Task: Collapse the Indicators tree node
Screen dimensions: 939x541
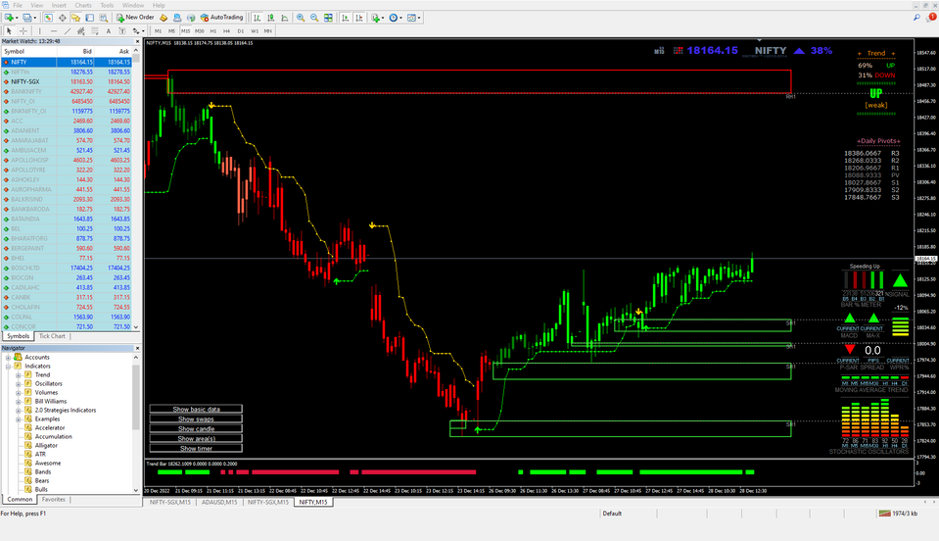Action: coord(9,367)
